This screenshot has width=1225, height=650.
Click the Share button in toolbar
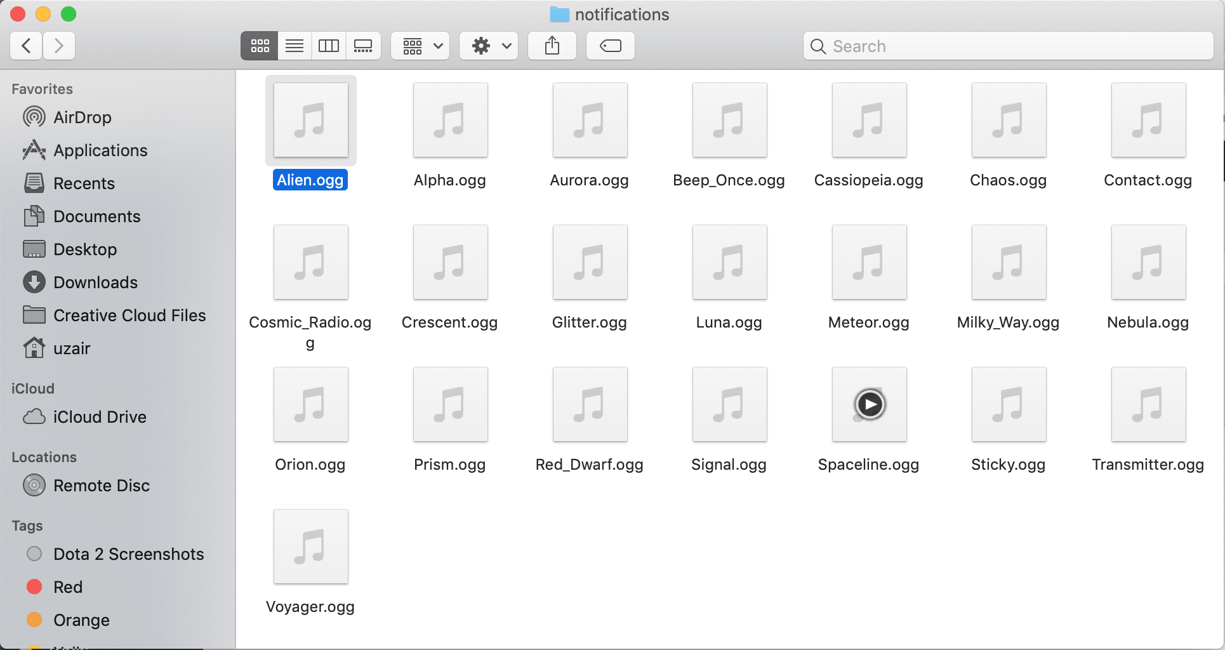point(552,46)
